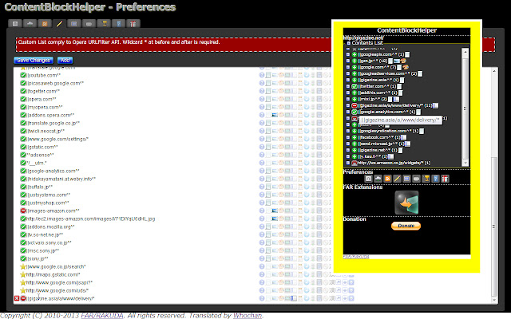Image resolution: width=511 pixels, height=319 pixels.
Task: Click the red X delete icon on the gigazine.asia row
Action: coord(17,298)
